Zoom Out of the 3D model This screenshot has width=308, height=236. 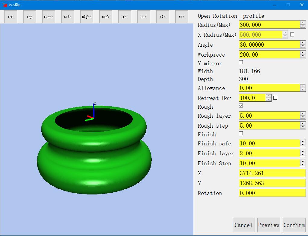coord(144,17)
